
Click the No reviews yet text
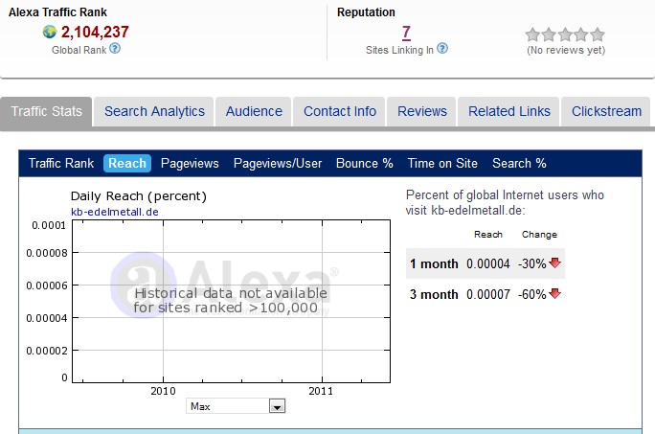pyautogui.click(x=566, y=50)
